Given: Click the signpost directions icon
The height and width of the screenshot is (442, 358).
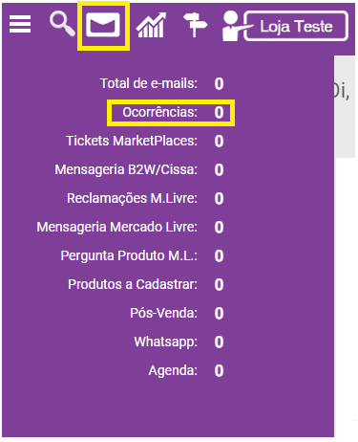Looking at the screenshot, I should (x=195, y=25).
